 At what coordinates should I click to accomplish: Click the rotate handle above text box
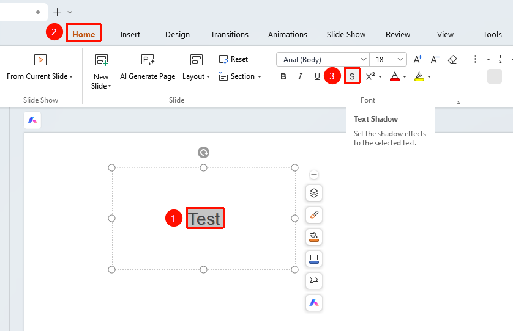(x=203, y=153)
